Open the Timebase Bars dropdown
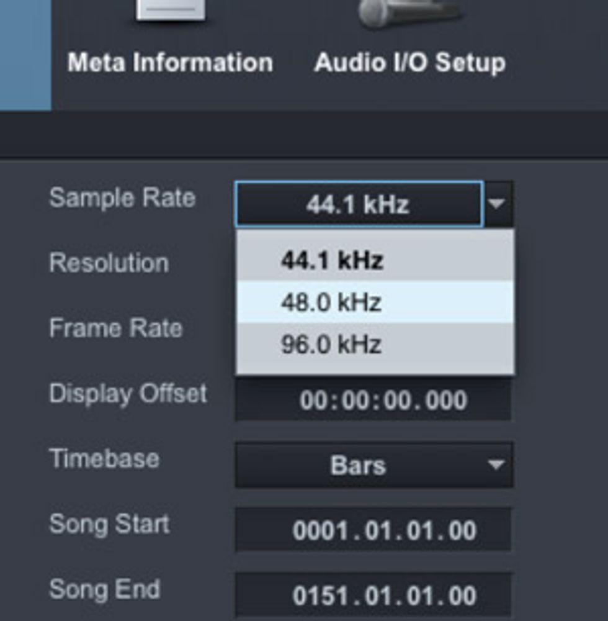Viewport: 608px width, 621px height. pos(374,465)
